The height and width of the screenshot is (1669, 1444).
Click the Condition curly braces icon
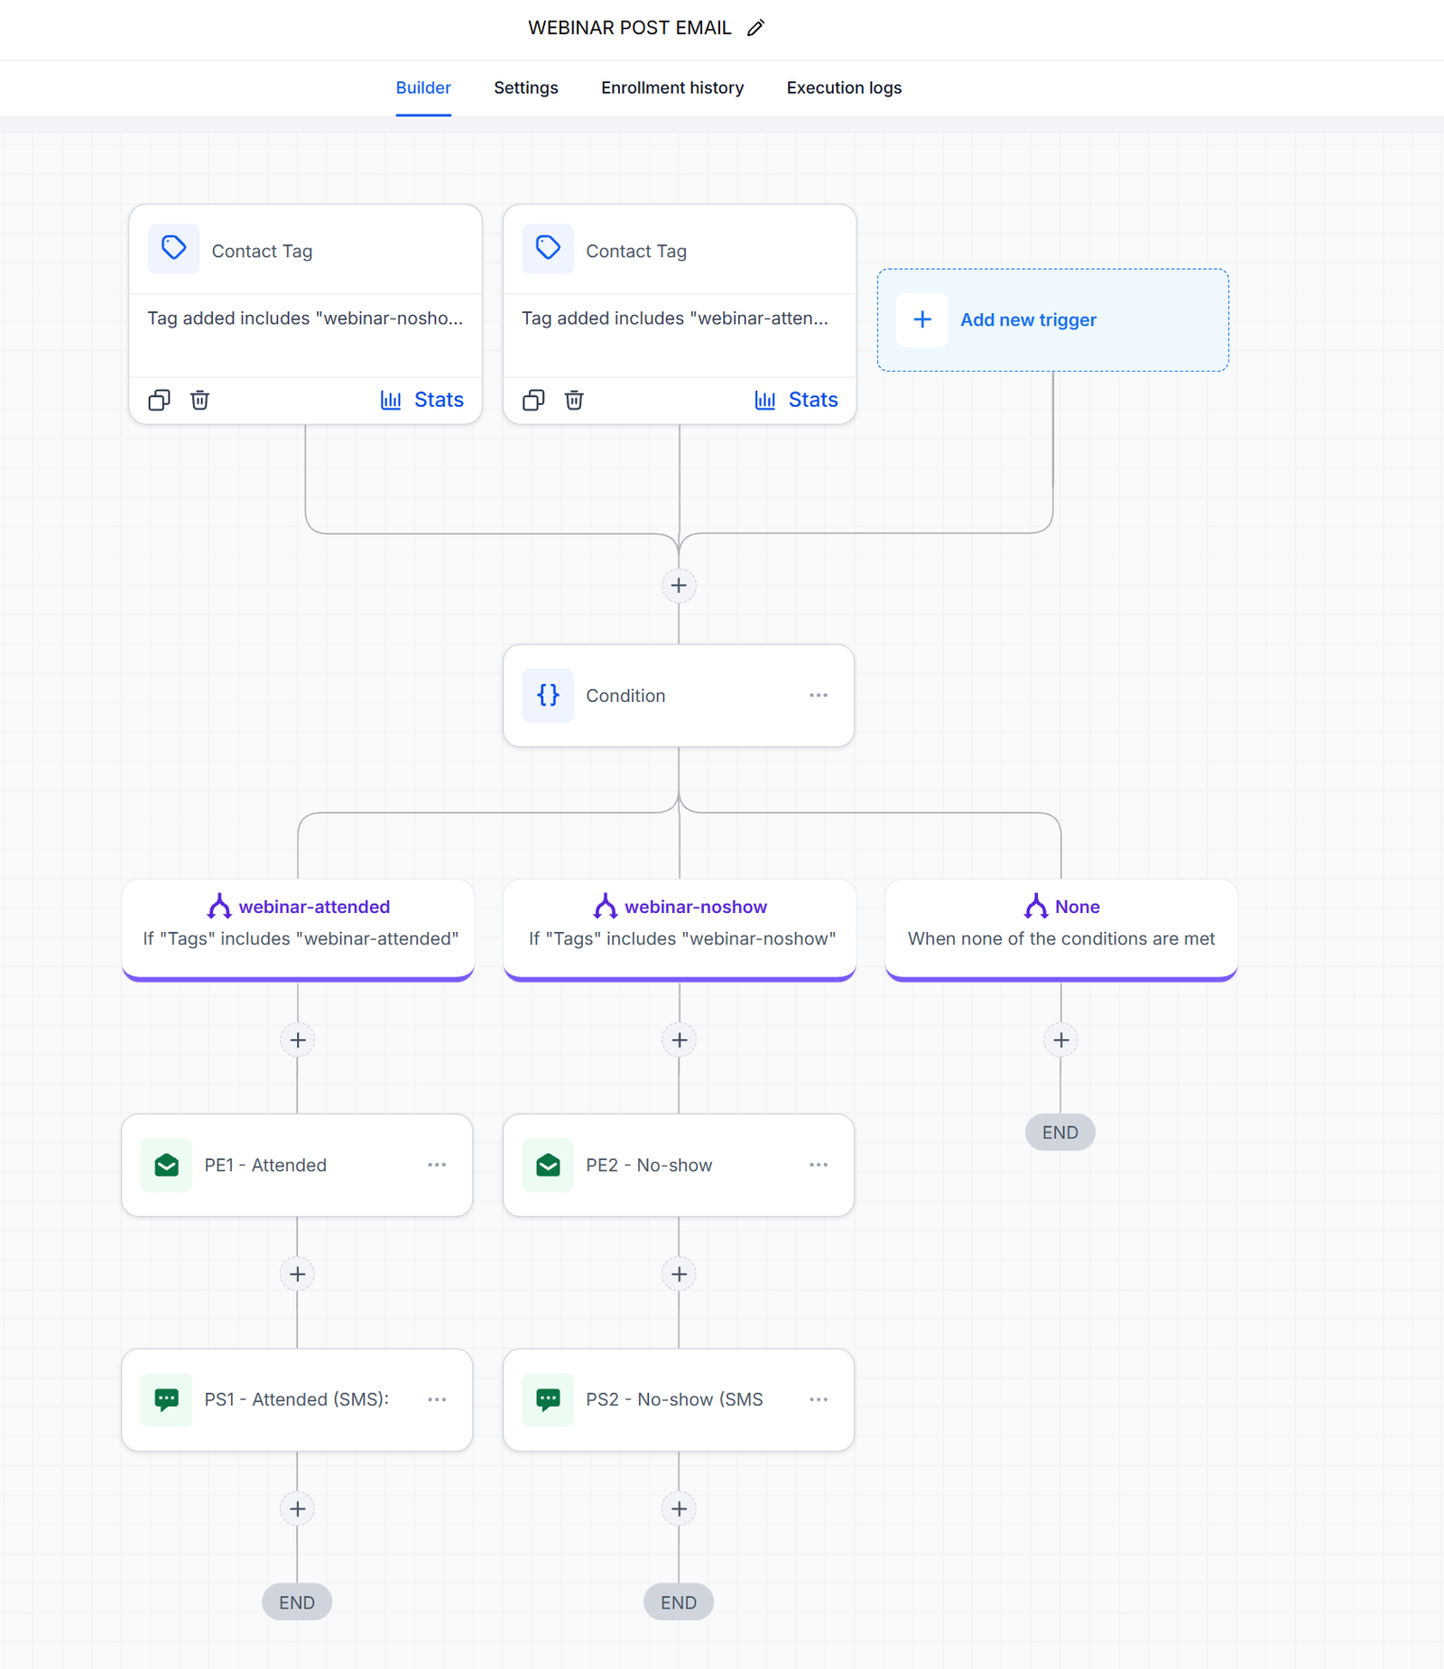pos(548,695)
